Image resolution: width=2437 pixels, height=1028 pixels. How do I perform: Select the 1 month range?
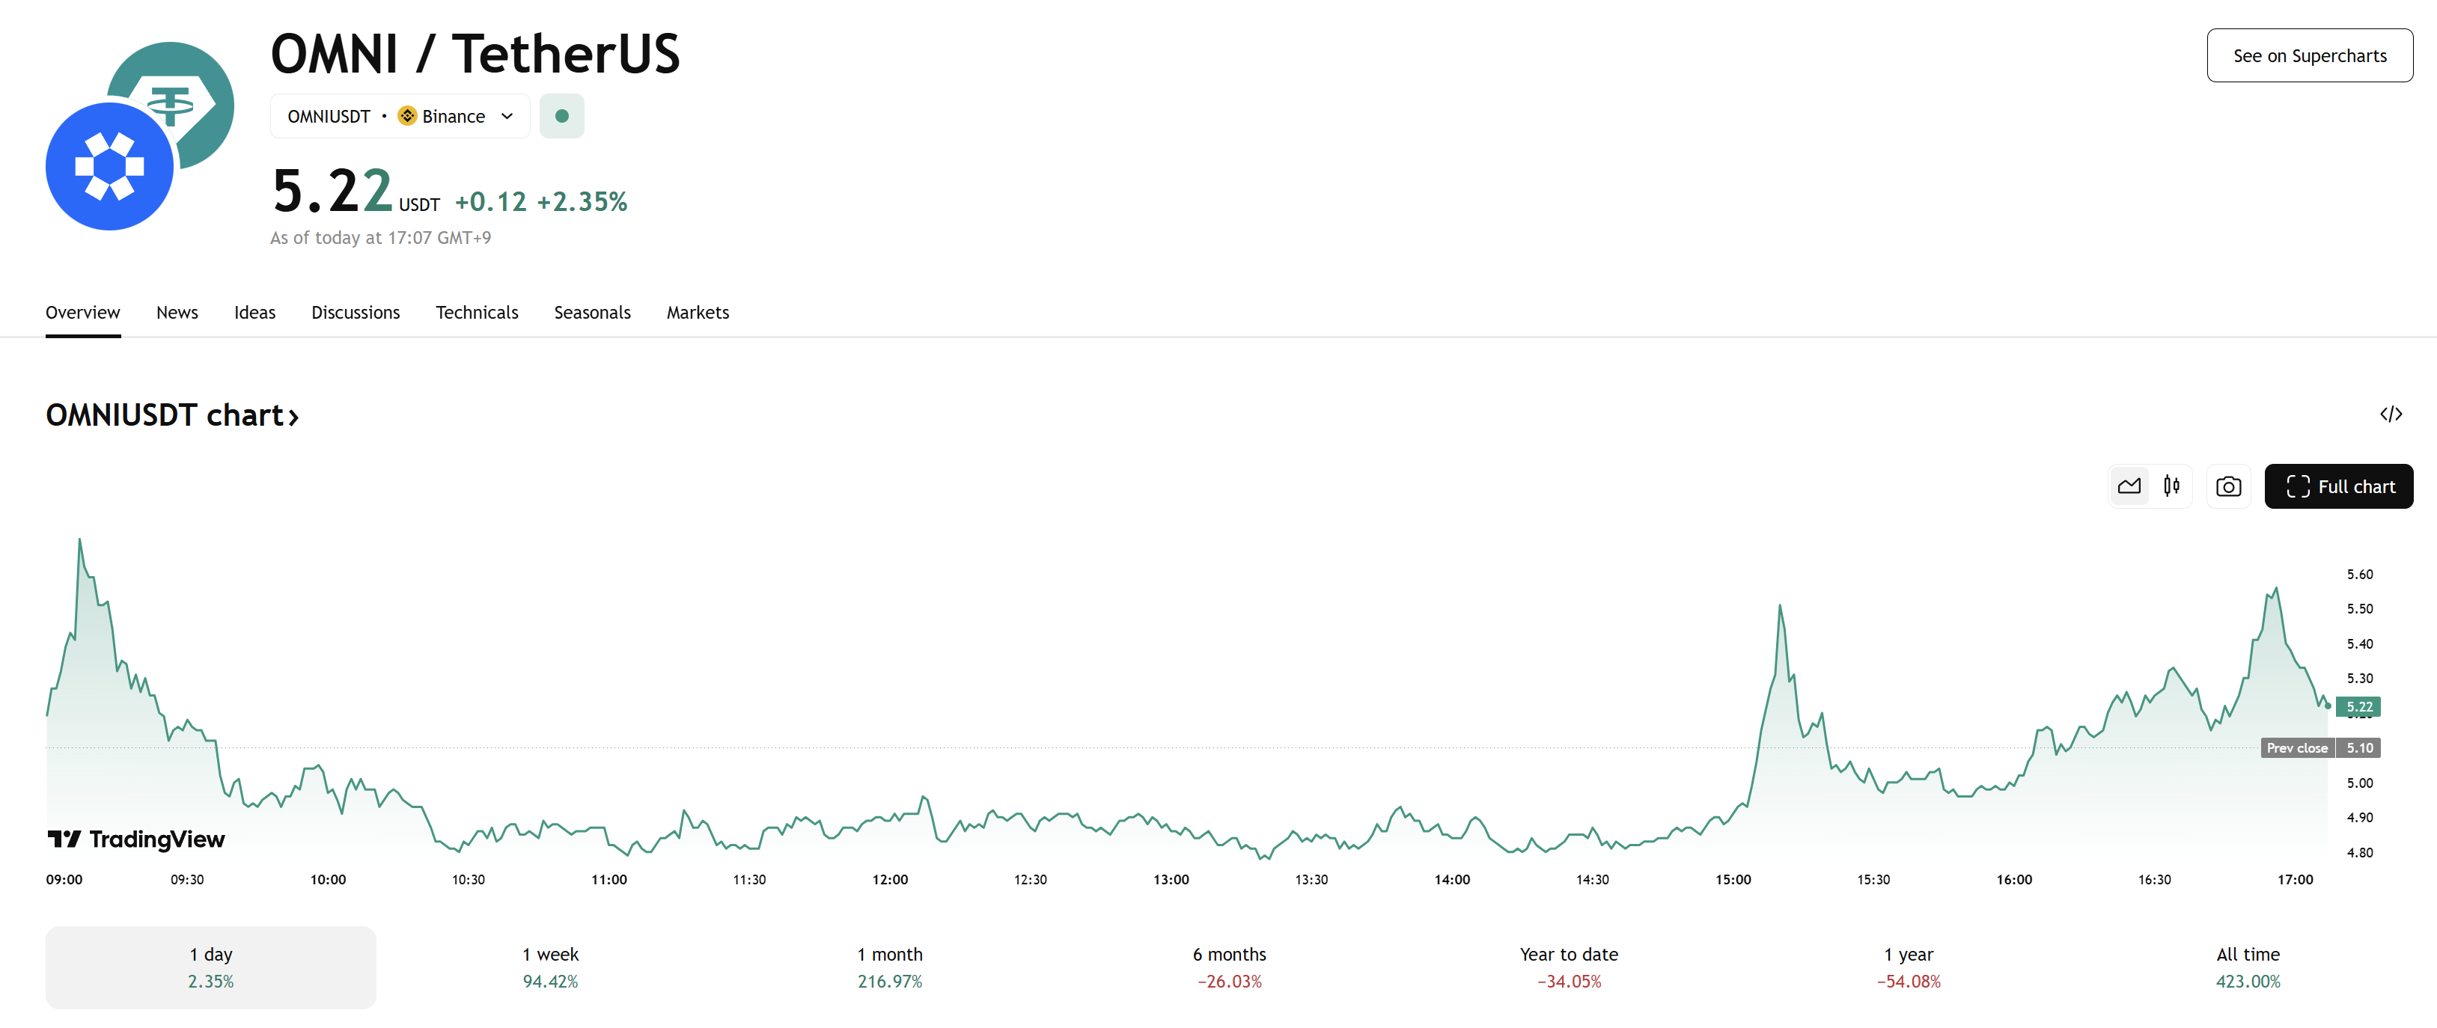889,967
